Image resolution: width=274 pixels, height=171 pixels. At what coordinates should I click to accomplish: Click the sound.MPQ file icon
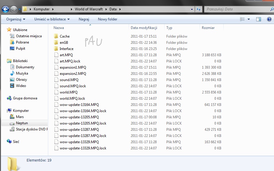(x=56, y=80)
